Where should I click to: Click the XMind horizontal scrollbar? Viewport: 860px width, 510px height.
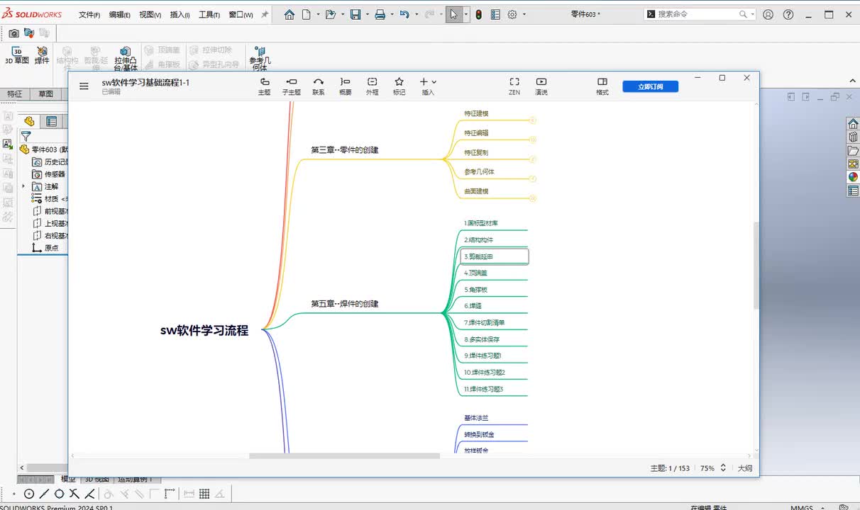[344, 456]
